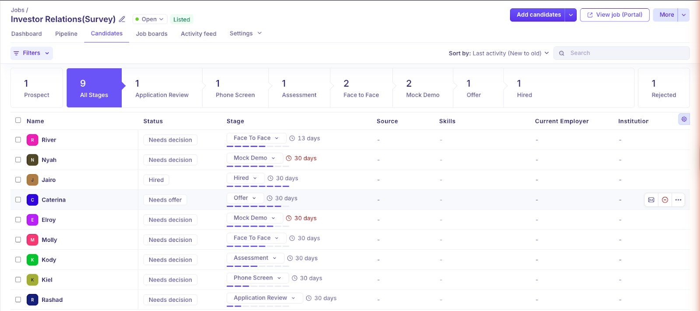Switch to the Dashboard tab

pos(27,34)
